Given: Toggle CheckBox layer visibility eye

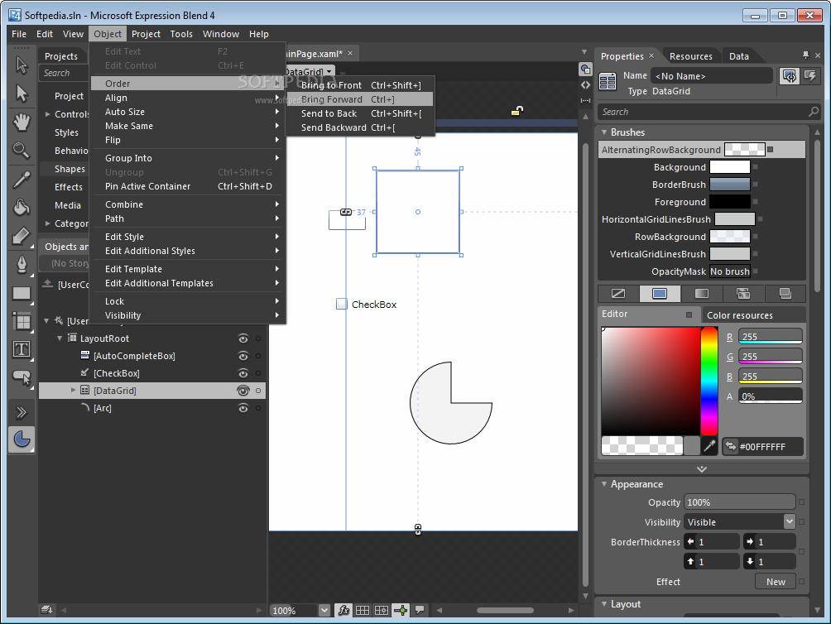Looking at the screenshot, I should pos(243,373).
